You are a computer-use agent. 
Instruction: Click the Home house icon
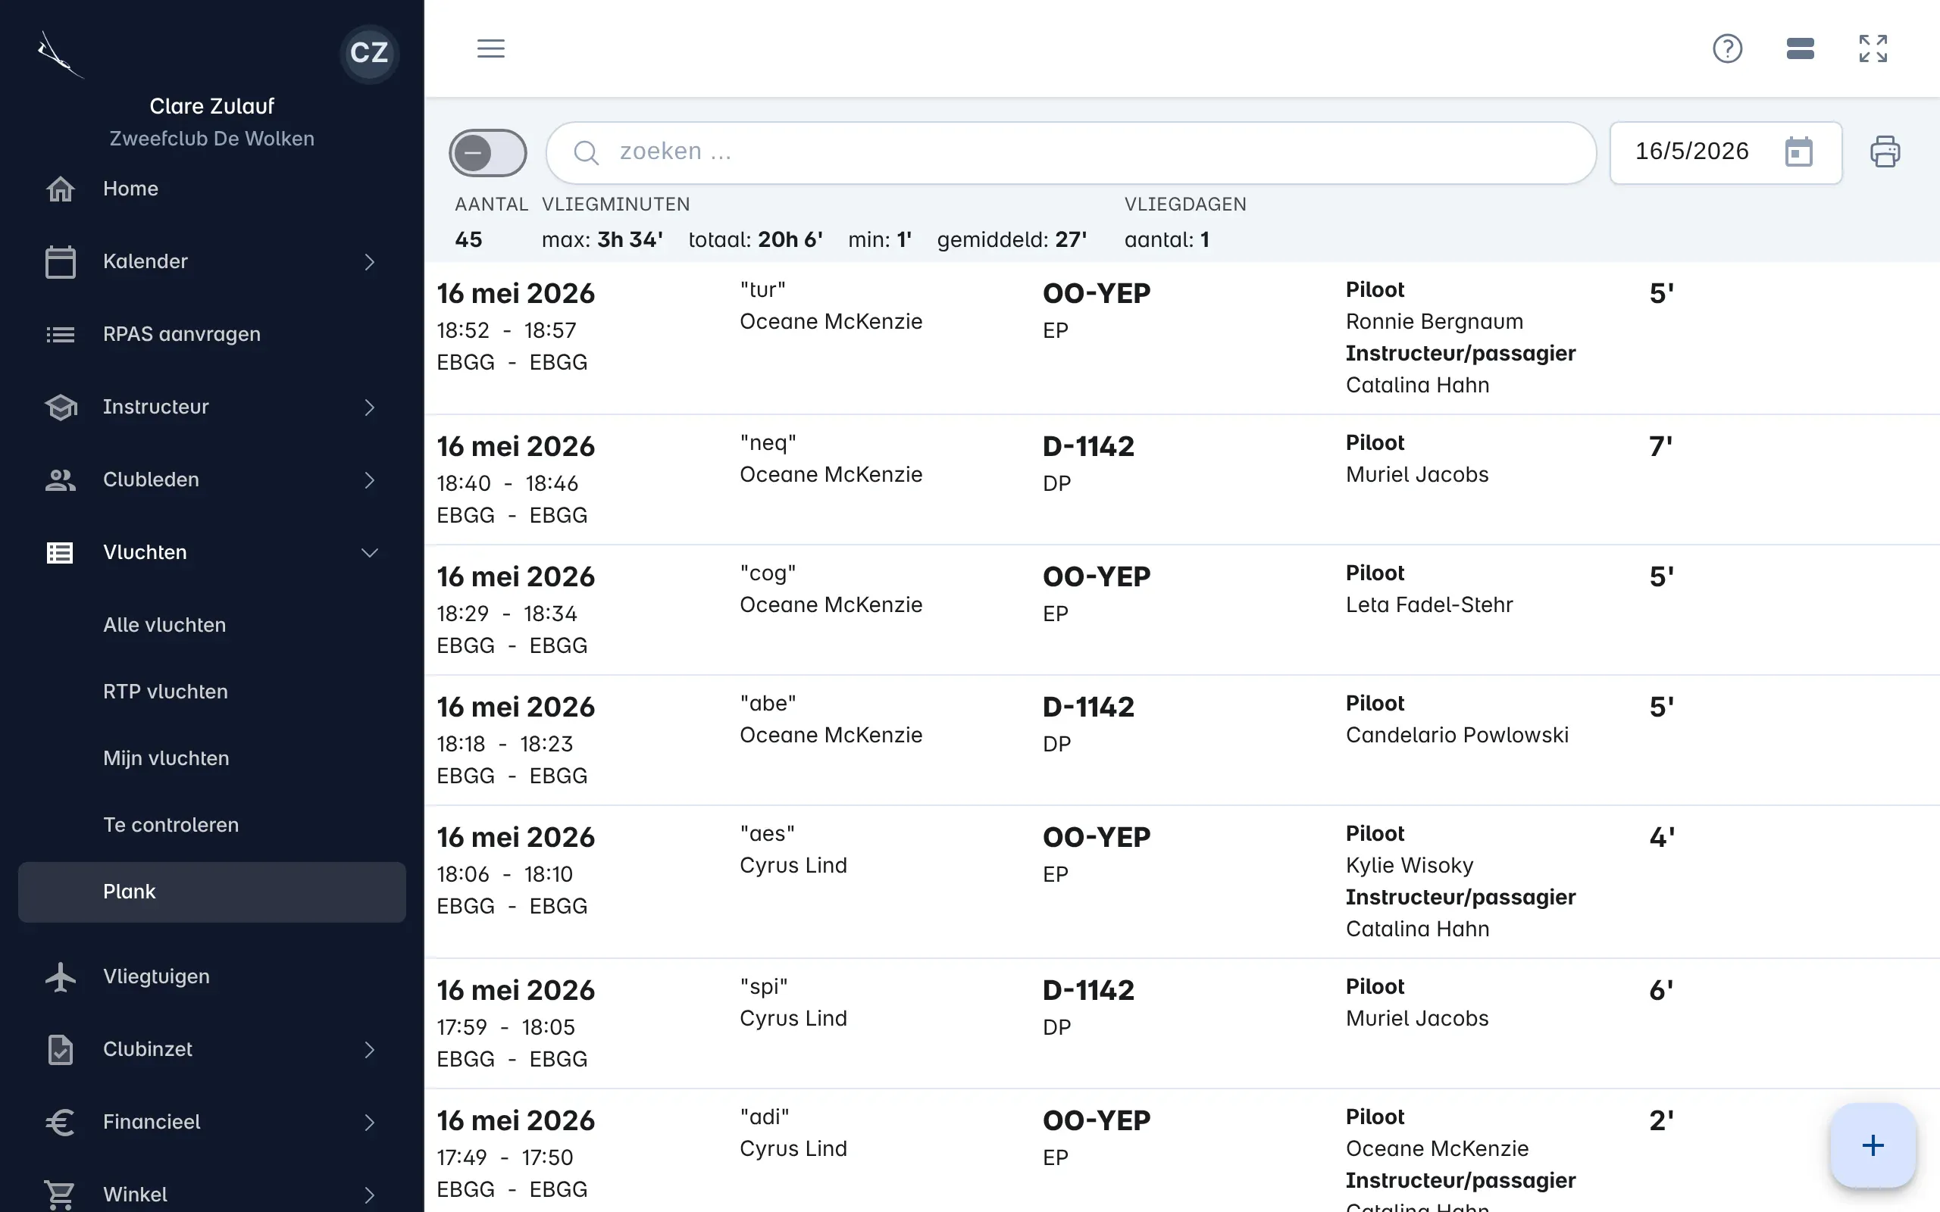pyautogui.click(x=60, y=189)
